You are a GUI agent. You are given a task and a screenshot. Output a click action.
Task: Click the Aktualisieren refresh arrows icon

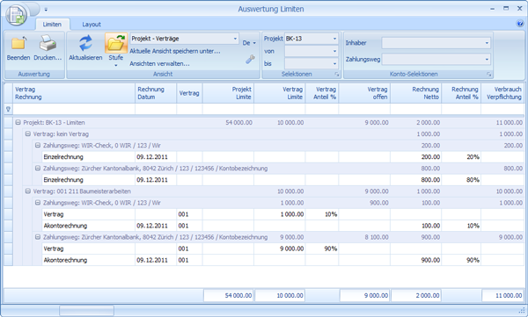[85, 43]
